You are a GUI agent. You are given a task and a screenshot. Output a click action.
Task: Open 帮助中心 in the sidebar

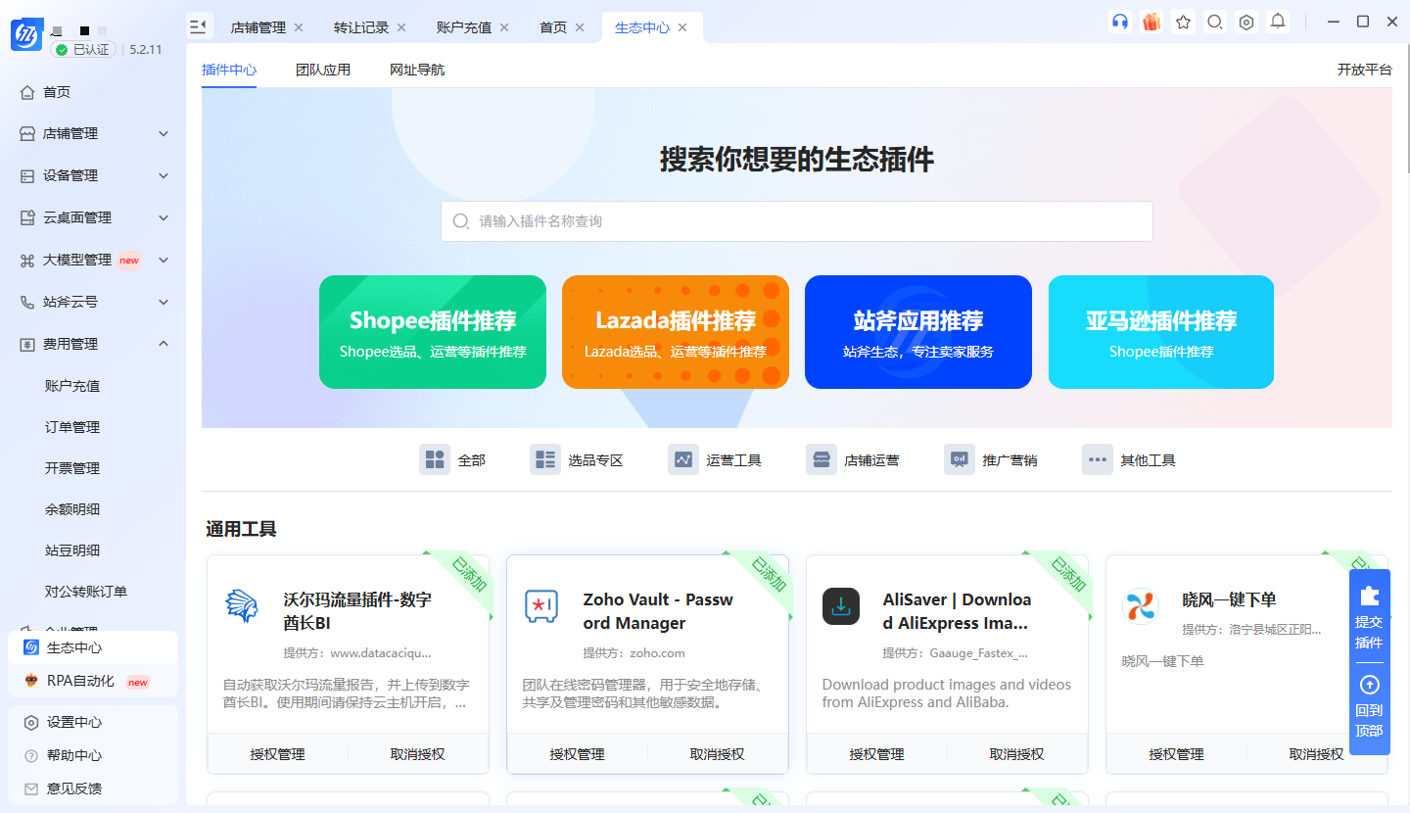click(93, 755)
